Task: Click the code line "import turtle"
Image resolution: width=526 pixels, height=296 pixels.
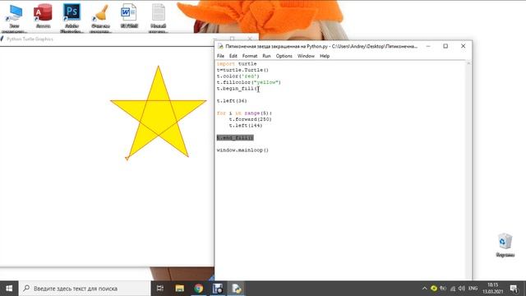Action: 237,64
